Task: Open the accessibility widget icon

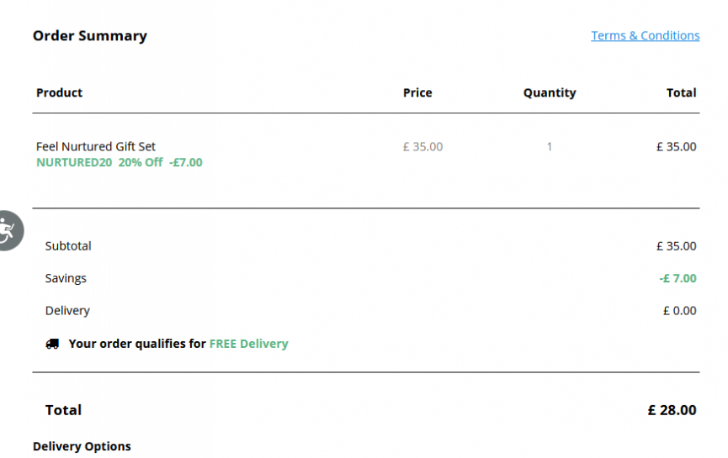Action: (9, 230)
